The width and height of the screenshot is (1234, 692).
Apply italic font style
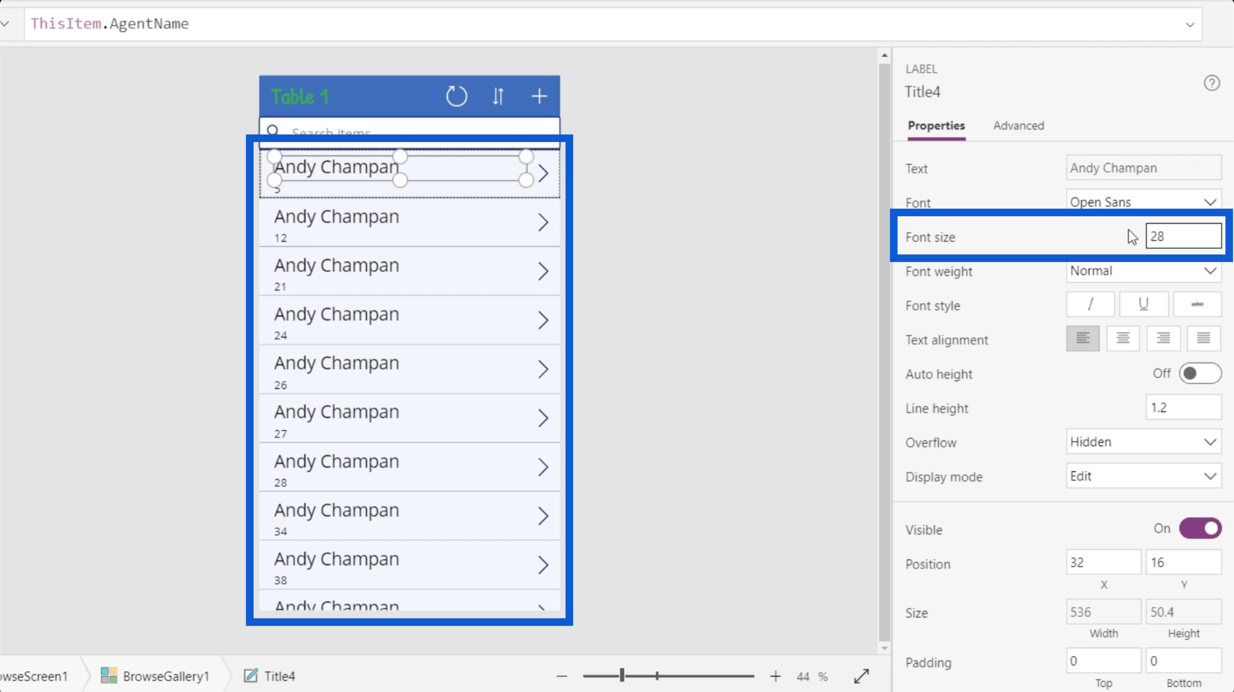(x=1090, y=304)
